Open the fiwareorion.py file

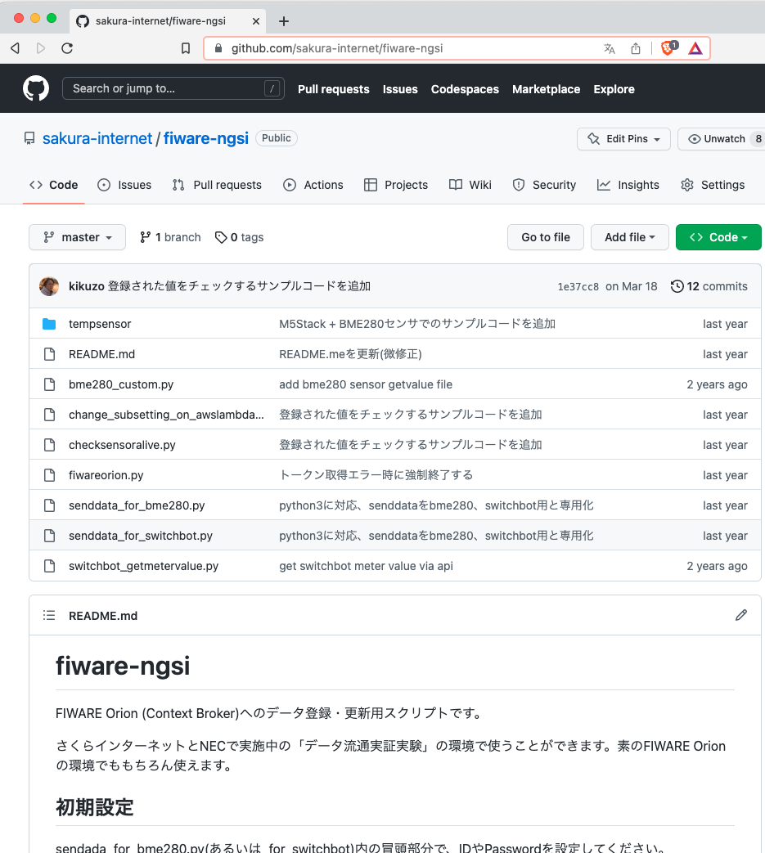pyautogui.click(x=106, y=475)
